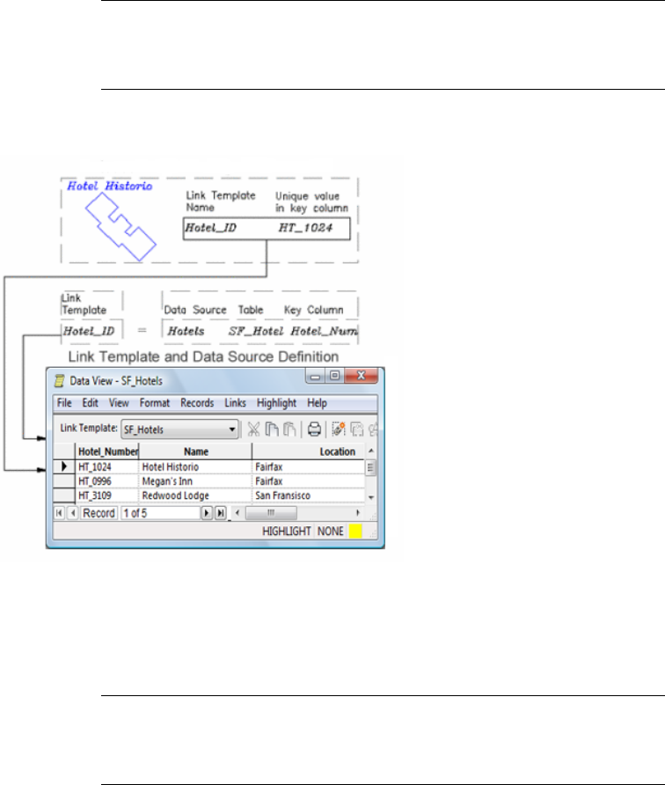Click the View linked records icon
The width and height of the screenshot is (665, 785).
pos(357,429)
